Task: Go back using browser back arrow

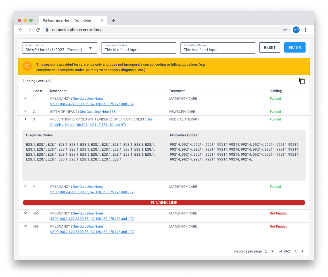Action: [x=21, y=30]
